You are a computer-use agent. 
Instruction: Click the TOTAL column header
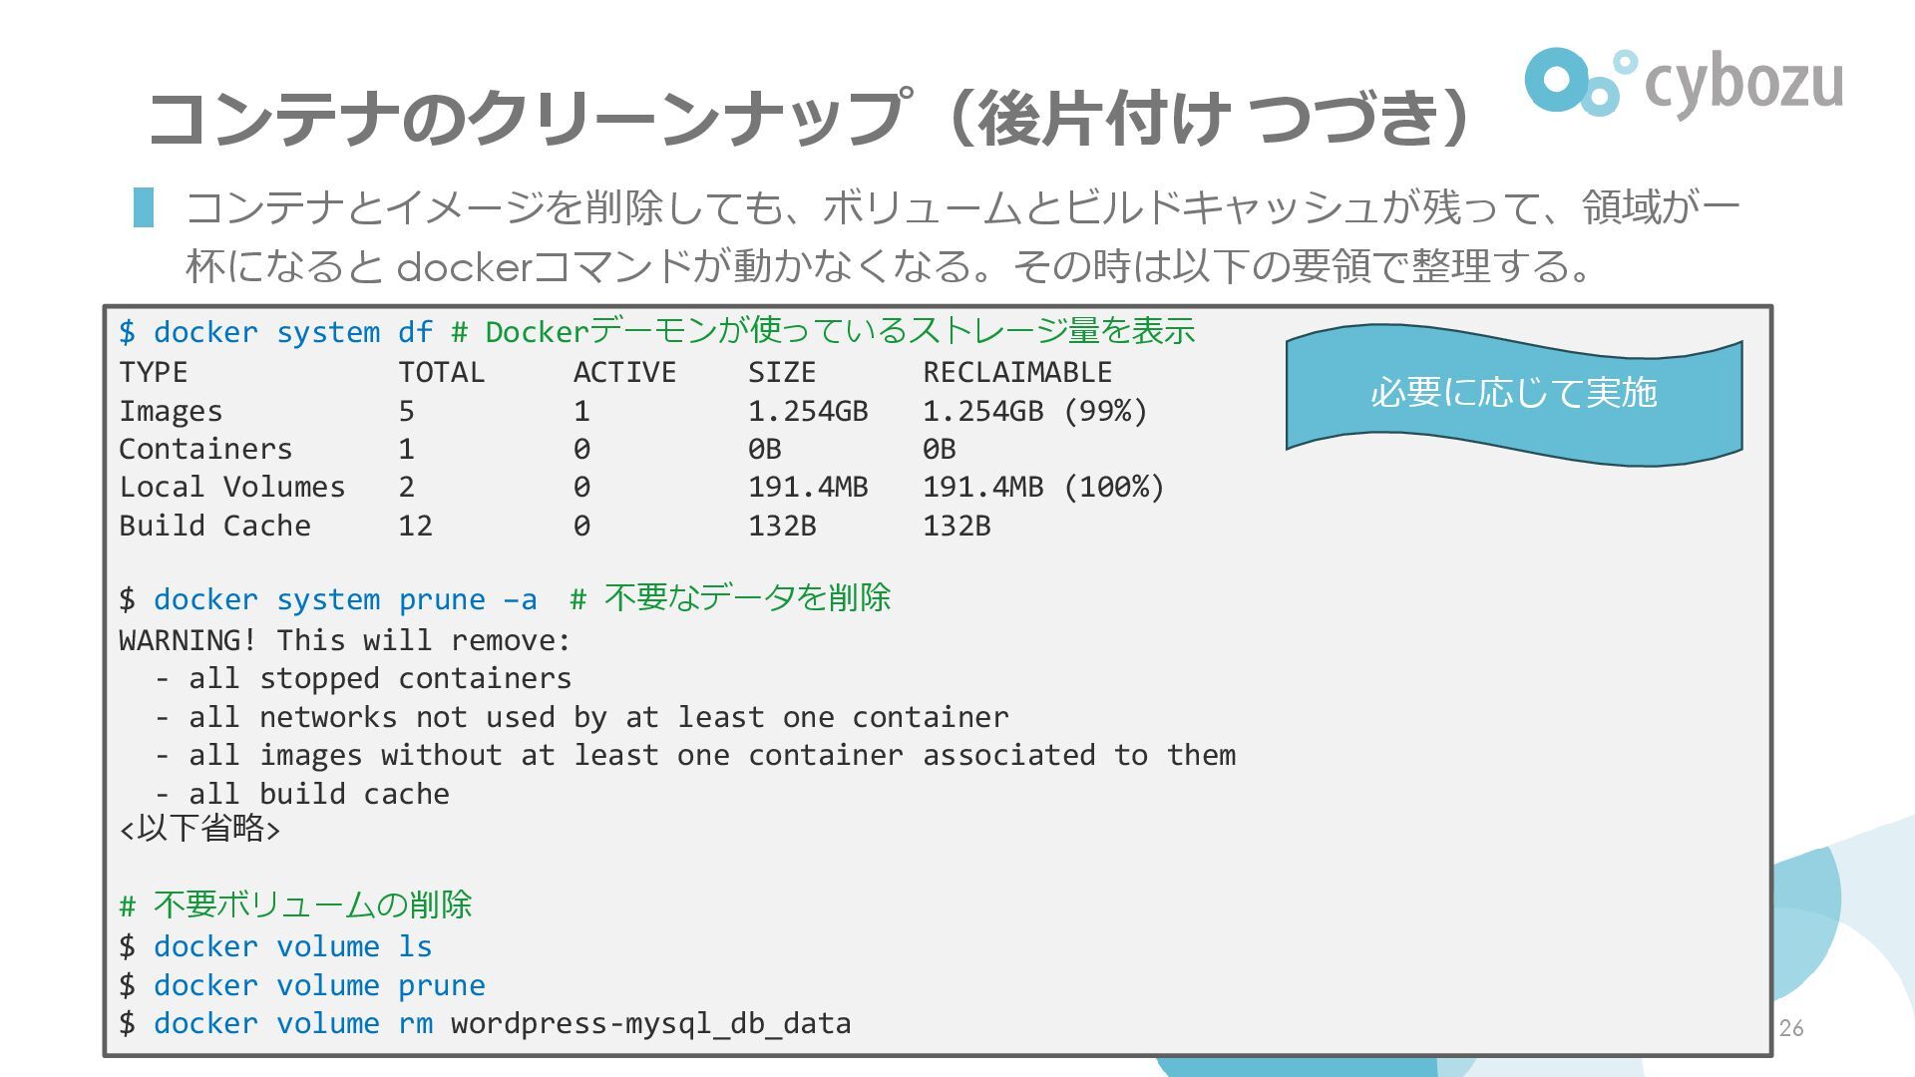point(441,372)
